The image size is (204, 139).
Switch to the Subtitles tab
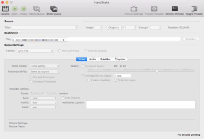click(105, 59)
